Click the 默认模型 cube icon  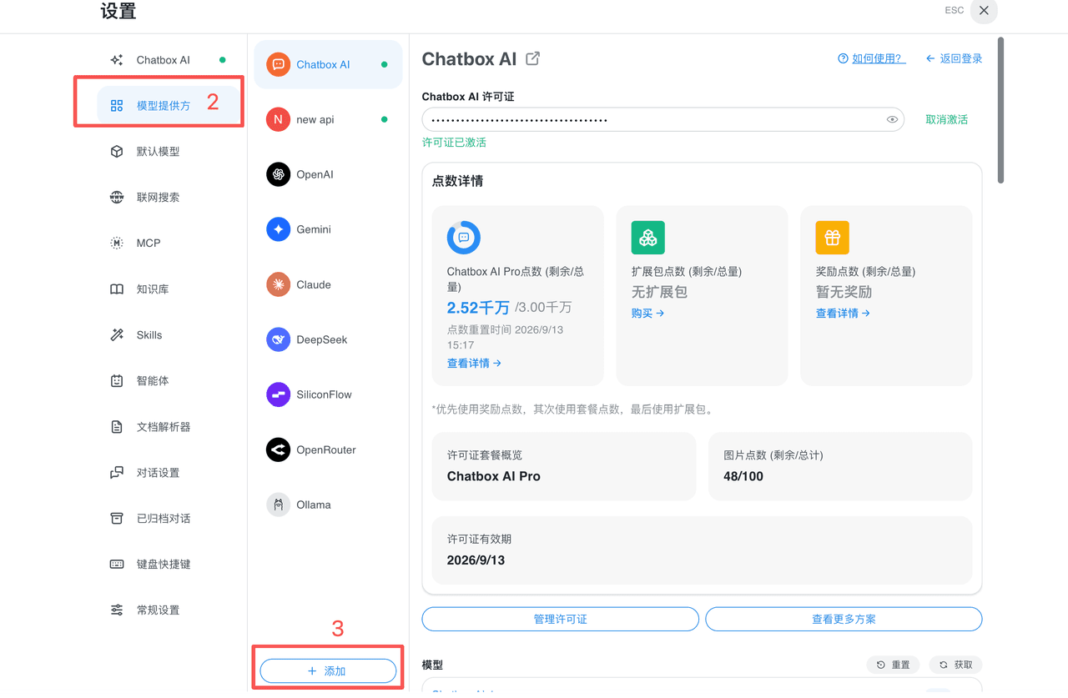click(117, 152)
